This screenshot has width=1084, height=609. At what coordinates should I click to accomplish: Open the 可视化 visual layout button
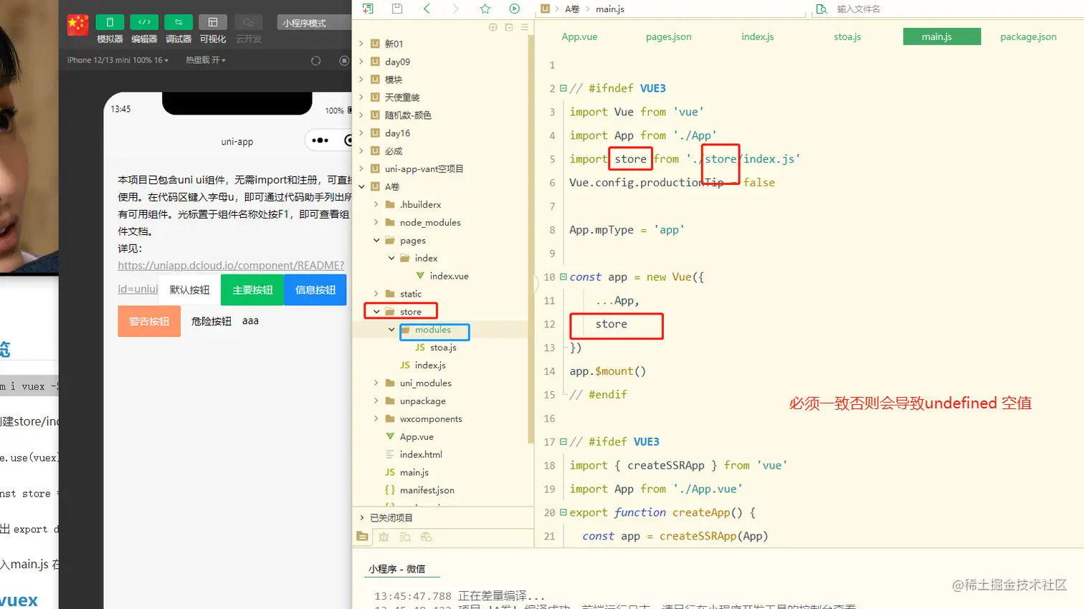tap(213, 23)
